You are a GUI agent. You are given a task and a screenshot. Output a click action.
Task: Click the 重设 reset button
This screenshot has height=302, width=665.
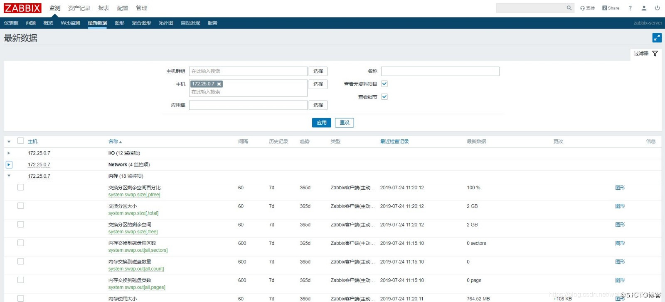coord(345,123)
